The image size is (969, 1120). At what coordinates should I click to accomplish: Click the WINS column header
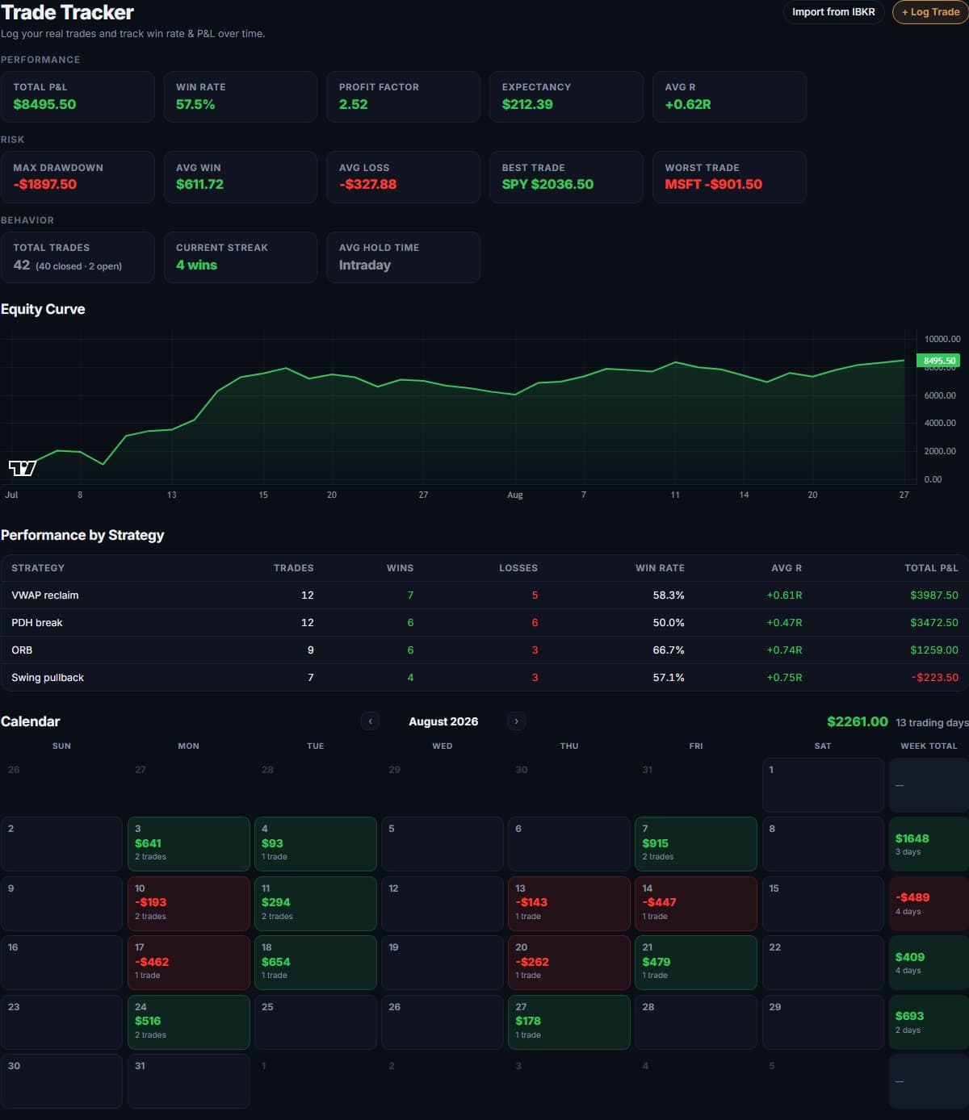(x=400, y=568)
